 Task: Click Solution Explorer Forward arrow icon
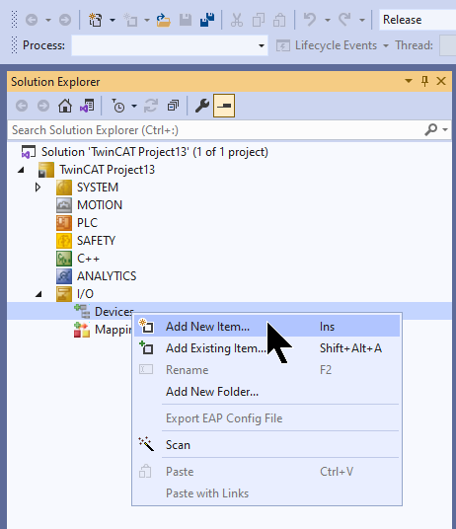(43, 106)
